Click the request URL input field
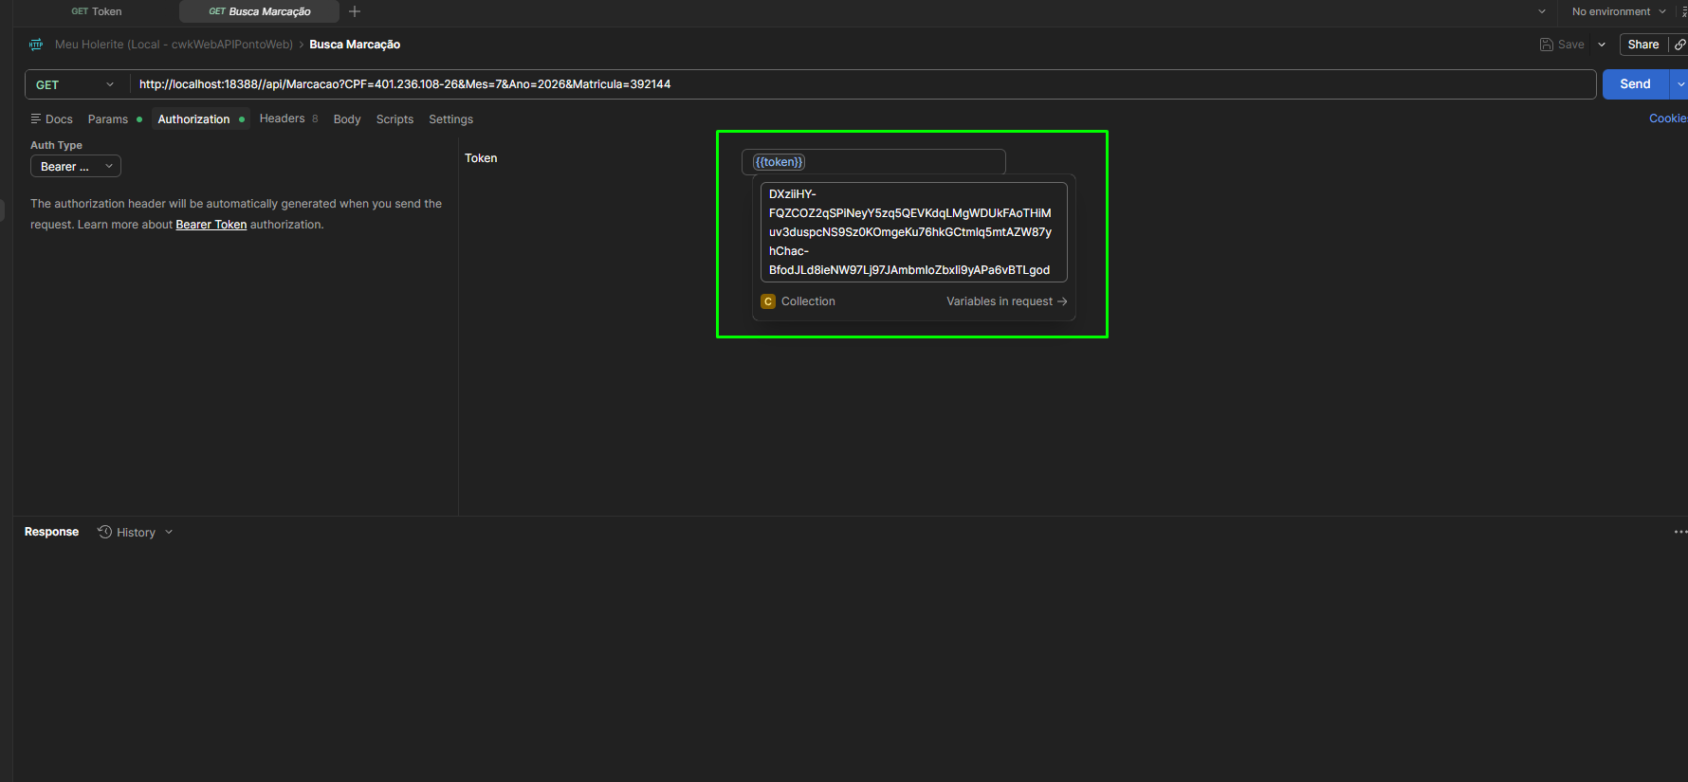Image resolution: width=1688 pixels, height=782 pixels. 863,84
